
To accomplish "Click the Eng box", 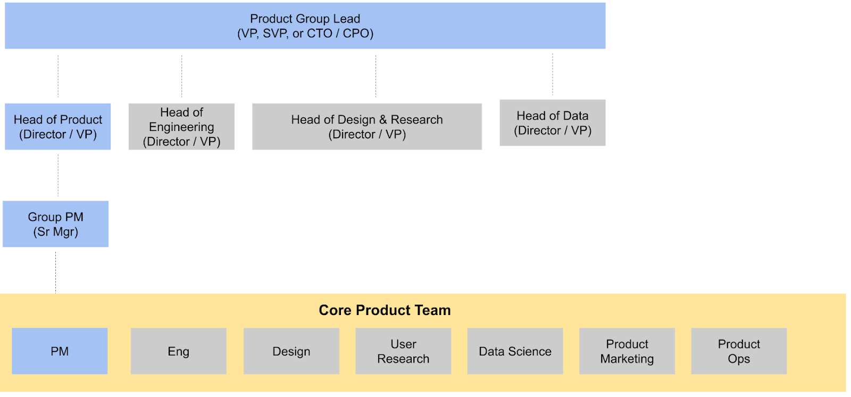I will click(179, 351).
